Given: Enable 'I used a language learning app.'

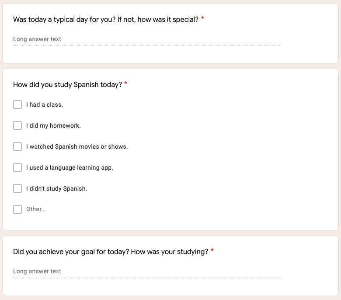Looking at the screenshot, I should (17, 167).
